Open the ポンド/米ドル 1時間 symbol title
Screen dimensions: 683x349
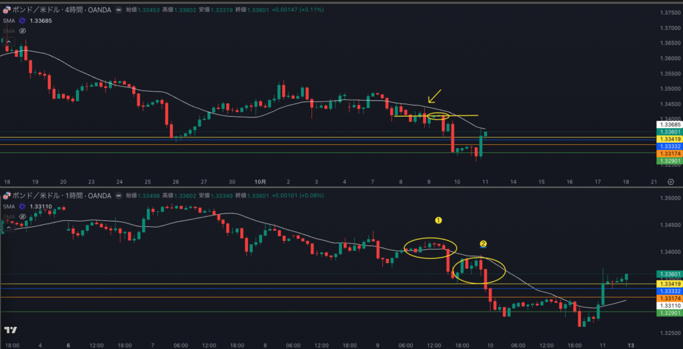point(61,196)
